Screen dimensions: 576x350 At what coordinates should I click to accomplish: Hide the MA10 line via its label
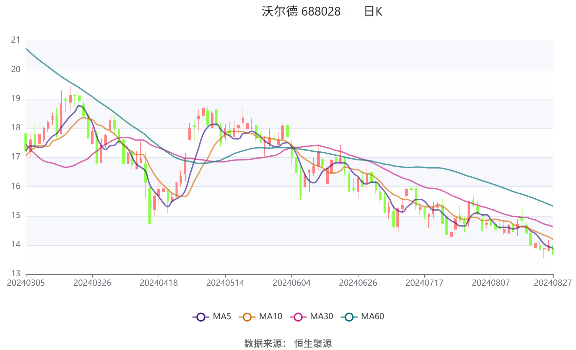(270, 316)
